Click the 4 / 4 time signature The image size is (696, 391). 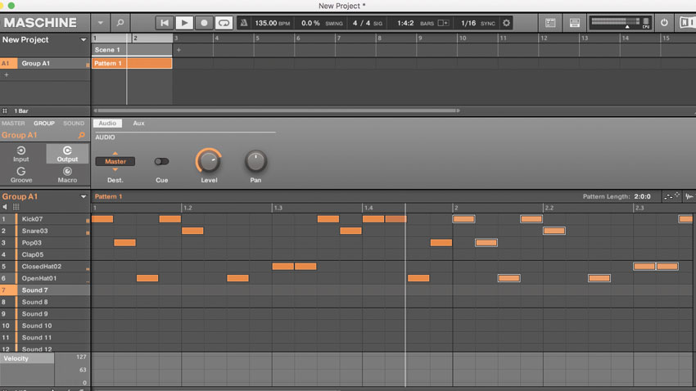(361, 23)
